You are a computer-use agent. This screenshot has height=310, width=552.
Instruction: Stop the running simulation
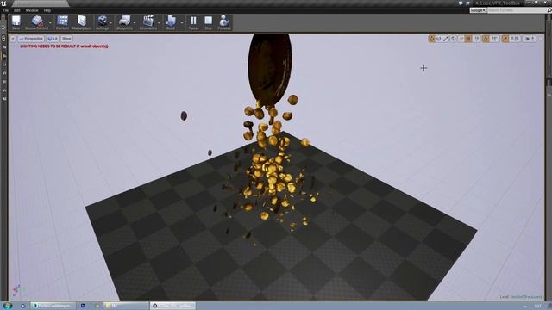tap(209, 22)
